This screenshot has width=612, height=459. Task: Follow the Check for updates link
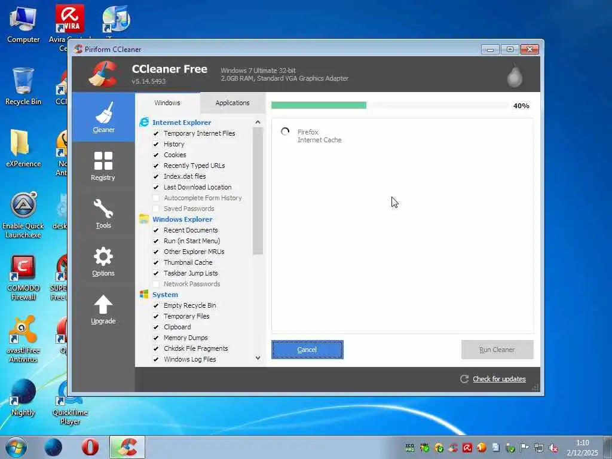pyautogui.click(x=499, y=379)
